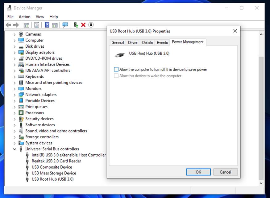
Task: Enable Allow the computer to turn off this device
Action: coord(116,69)
